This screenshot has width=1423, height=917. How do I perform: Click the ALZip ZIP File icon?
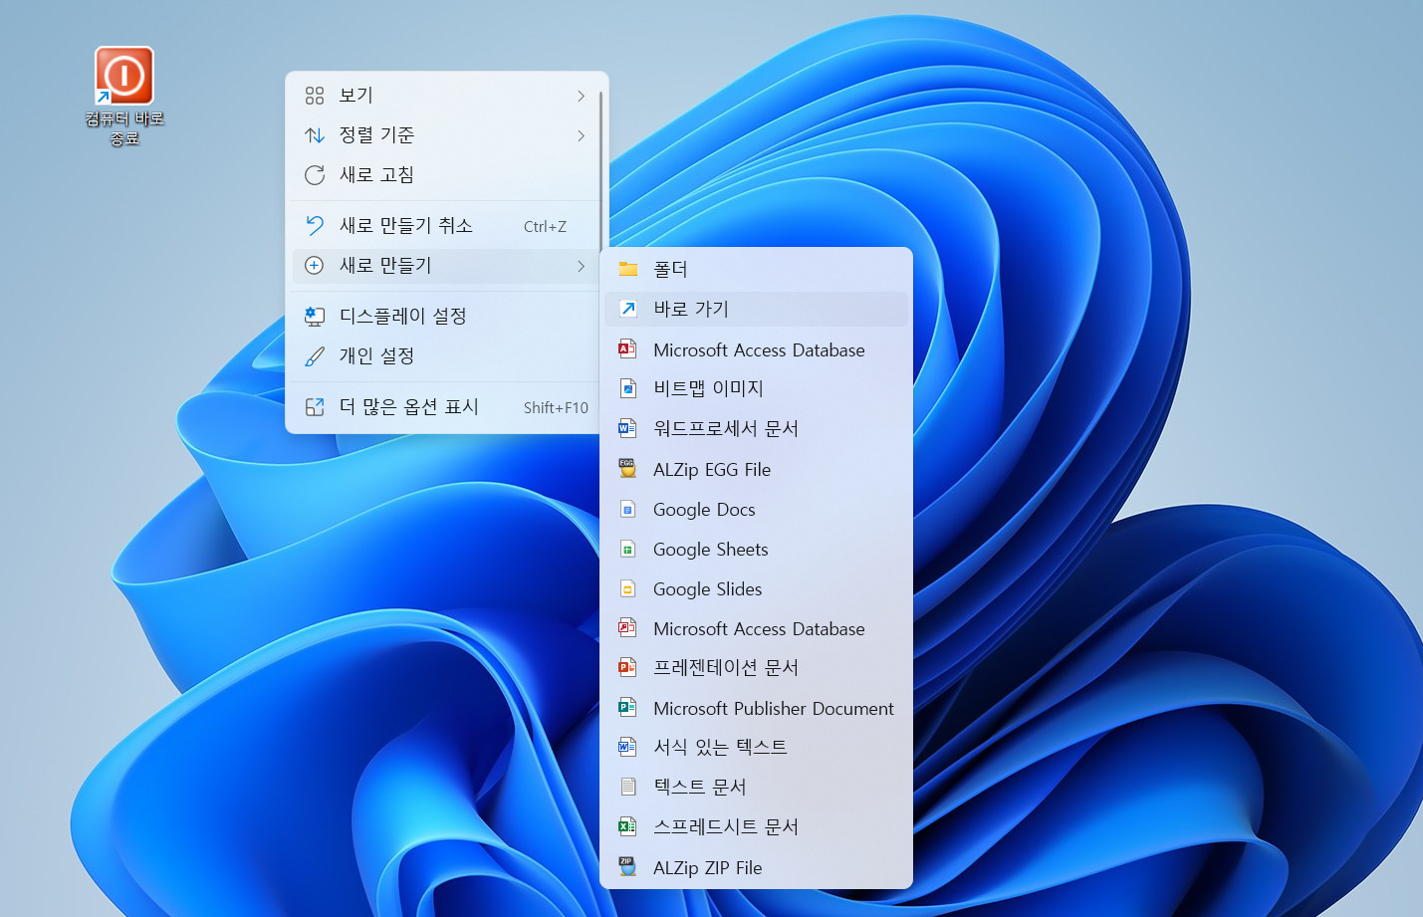pos(628,867)
